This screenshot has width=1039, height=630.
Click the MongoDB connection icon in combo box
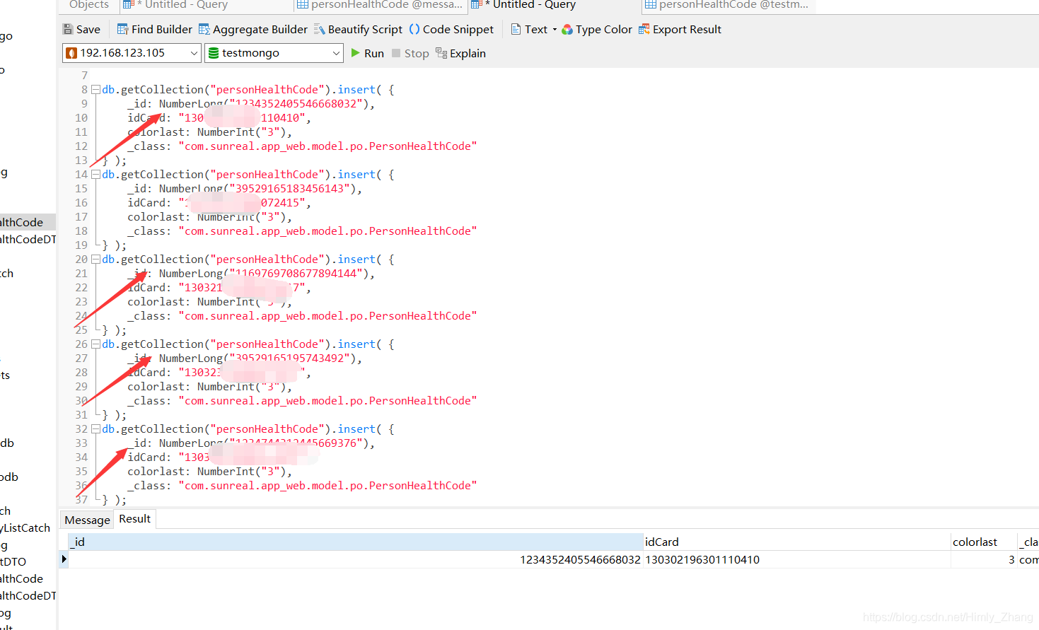71,53
